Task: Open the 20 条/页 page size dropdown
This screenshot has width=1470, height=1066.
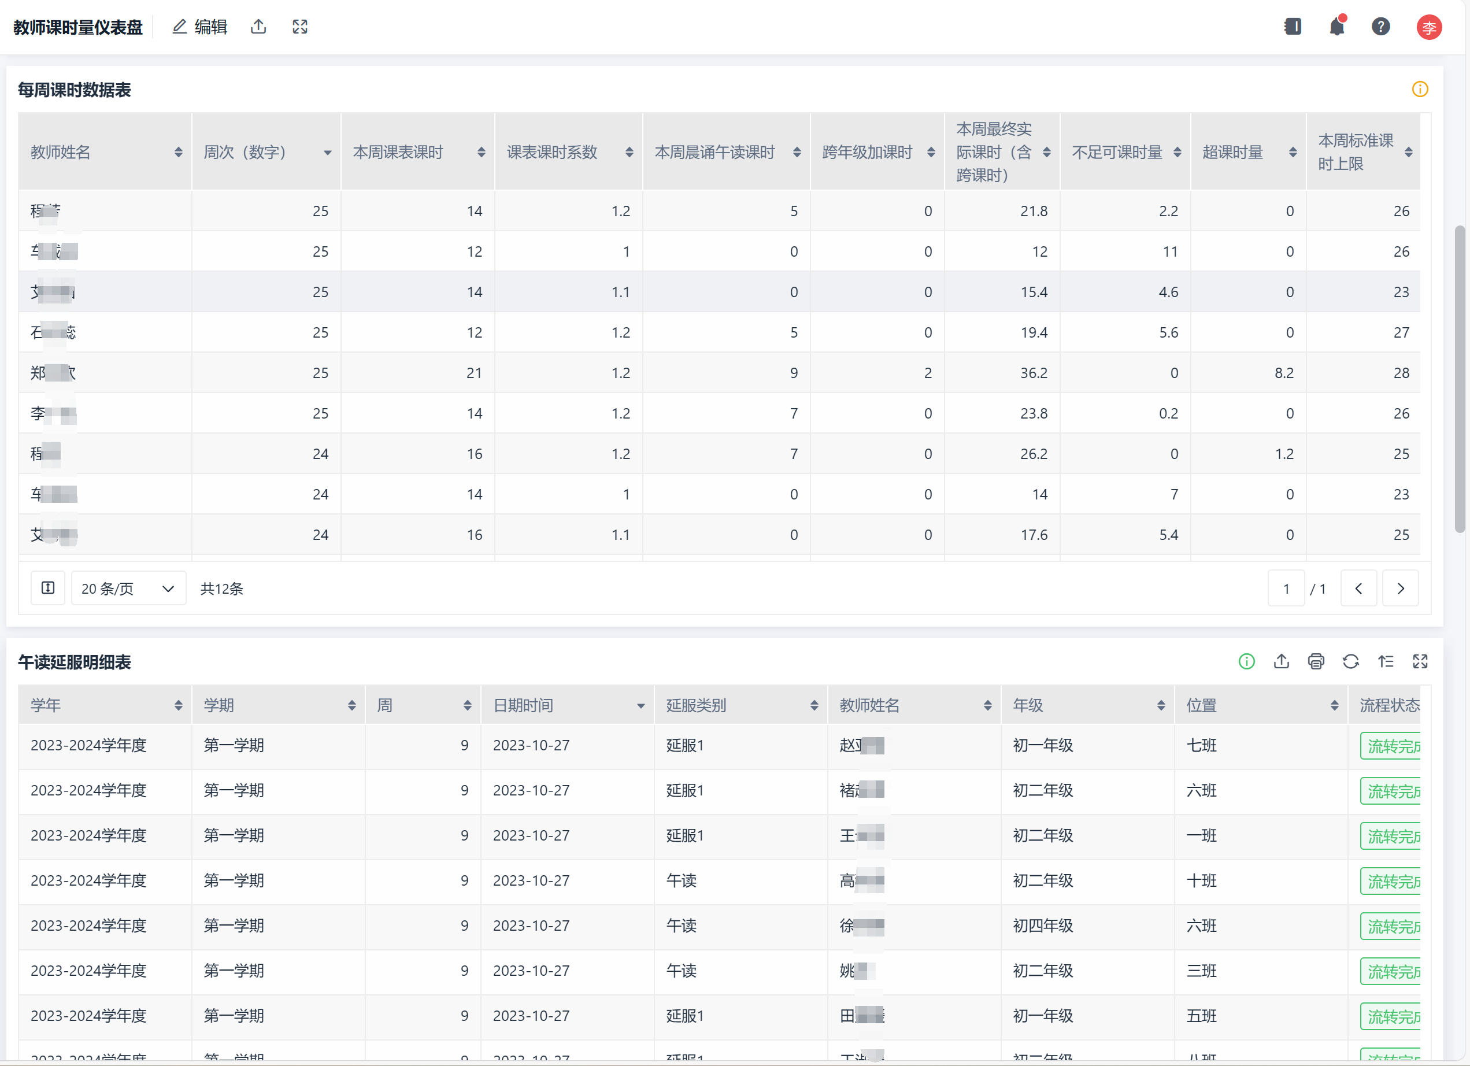Action: (x=128, y=588)
